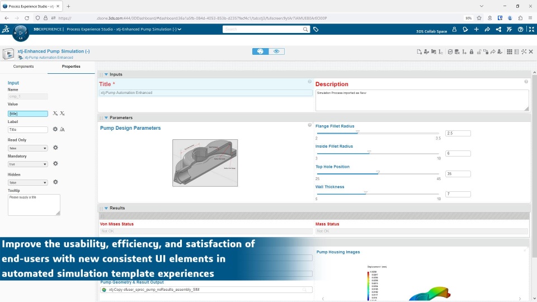Click the locked padlock icon

point(472,51)
